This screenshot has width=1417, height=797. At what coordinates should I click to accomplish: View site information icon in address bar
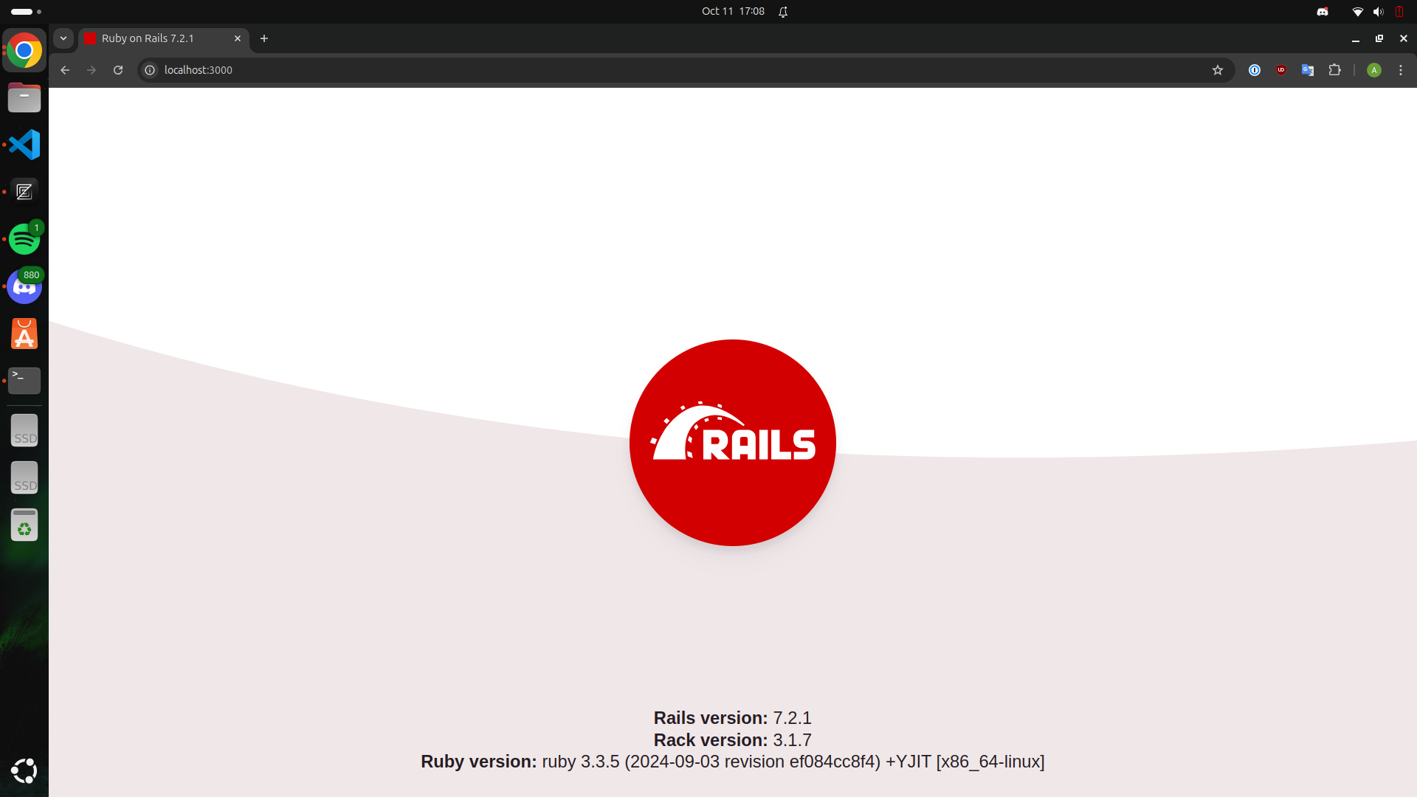[150, 70]
